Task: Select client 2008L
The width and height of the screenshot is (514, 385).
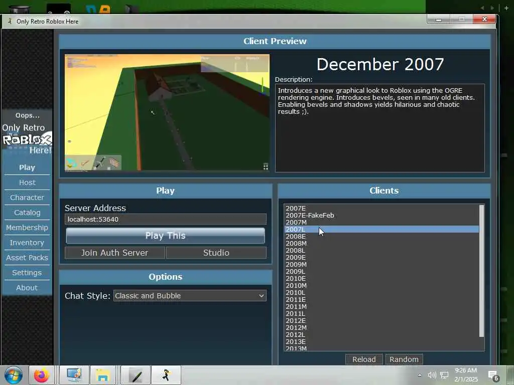Action: click(381, 251)
